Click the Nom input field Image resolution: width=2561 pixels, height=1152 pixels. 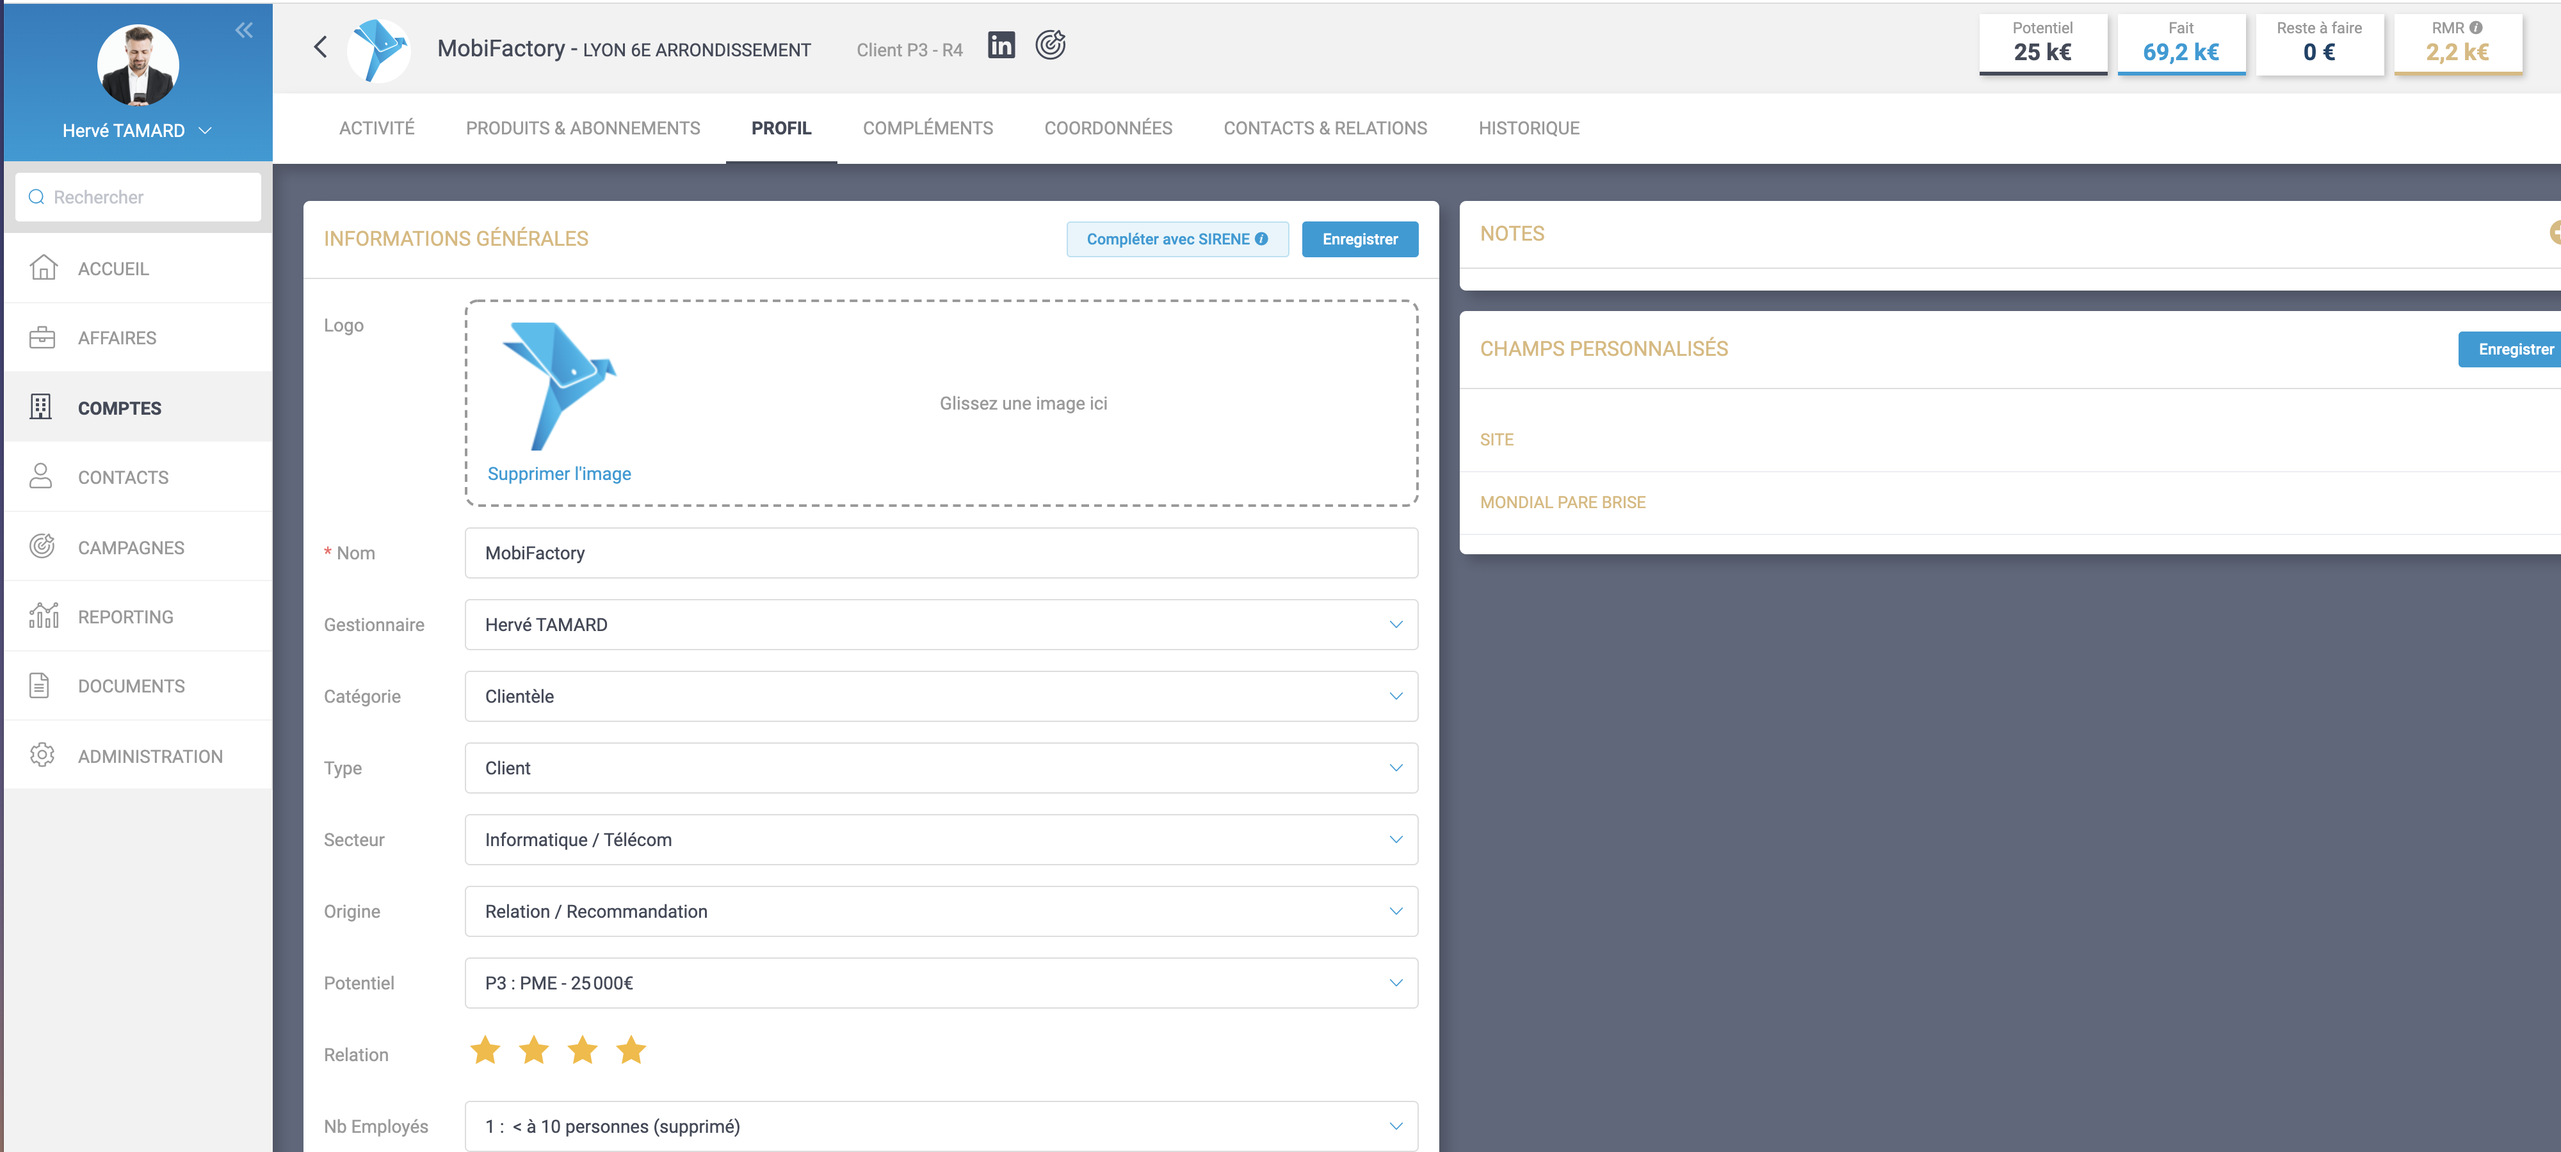pyautogui.click(x=939, y=553)
